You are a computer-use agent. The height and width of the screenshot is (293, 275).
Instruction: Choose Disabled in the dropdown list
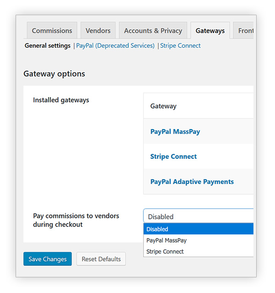coord(198,229)
